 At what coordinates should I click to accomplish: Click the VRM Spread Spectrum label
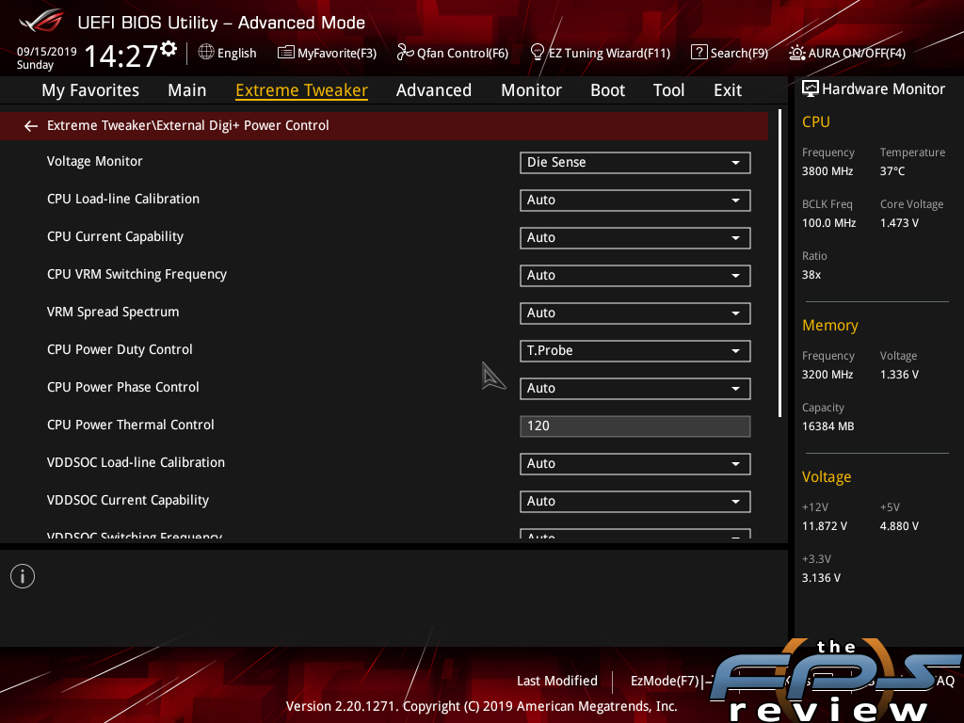coord(113,312)
